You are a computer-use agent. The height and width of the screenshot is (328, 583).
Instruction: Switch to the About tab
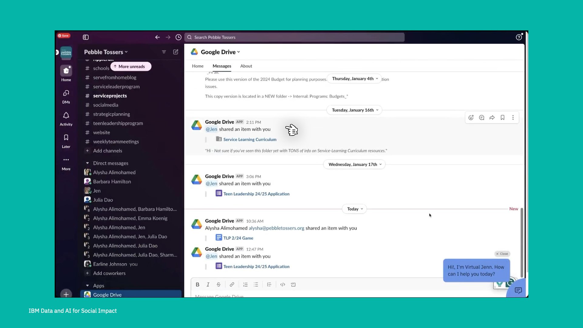coord(246,66)
